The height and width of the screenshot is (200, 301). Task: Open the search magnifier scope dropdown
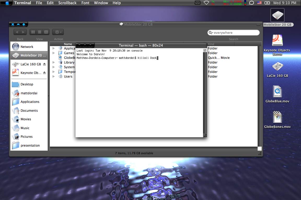pos(211,33)
